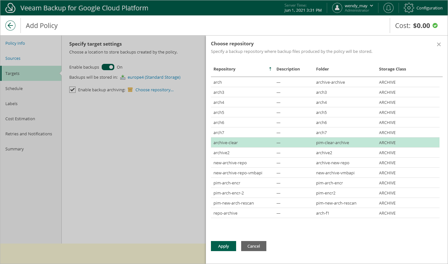Select the pim-new-arch-rescan repository row
Viewport: 448px width, 264px height.
coord(325,203)
